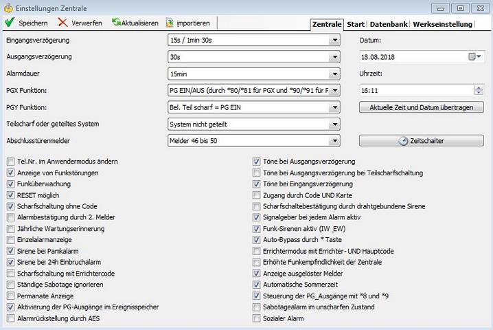Click the Aktualisieren refresh icon
The image size is (493, 330).
pyautogui.click(x=116, y=23)
